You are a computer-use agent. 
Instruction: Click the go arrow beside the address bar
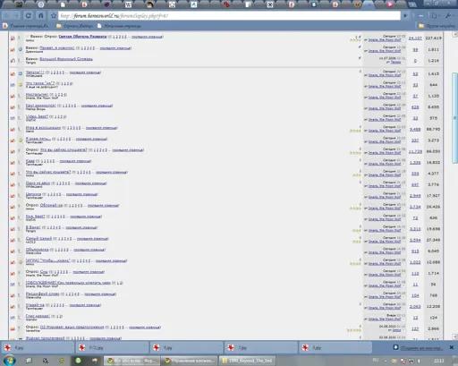click(x=405, y=15)
